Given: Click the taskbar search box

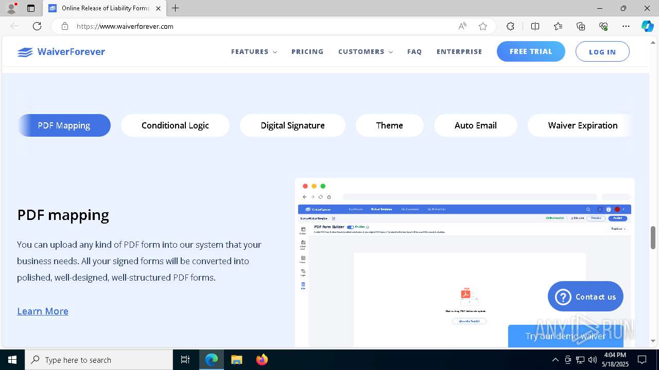Looking at the screenshot, I should point(99,360).
